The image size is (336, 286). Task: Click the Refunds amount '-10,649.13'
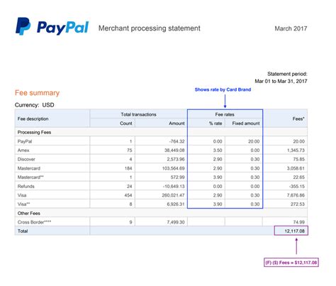[174, 187]
